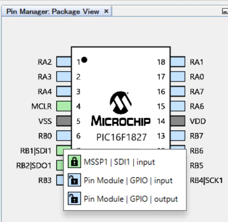The height and width of the screenshot is (222, 228).
Task: Click pin 16 RA7 pad
Action: (x=178, y=92)
